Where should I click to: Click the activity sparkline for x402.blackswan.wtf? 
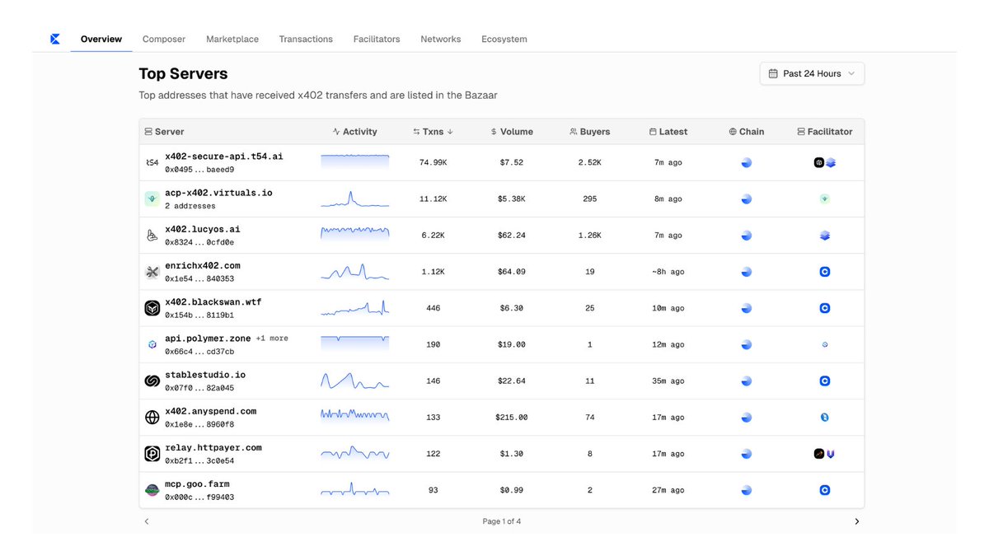tap(354, 307)
